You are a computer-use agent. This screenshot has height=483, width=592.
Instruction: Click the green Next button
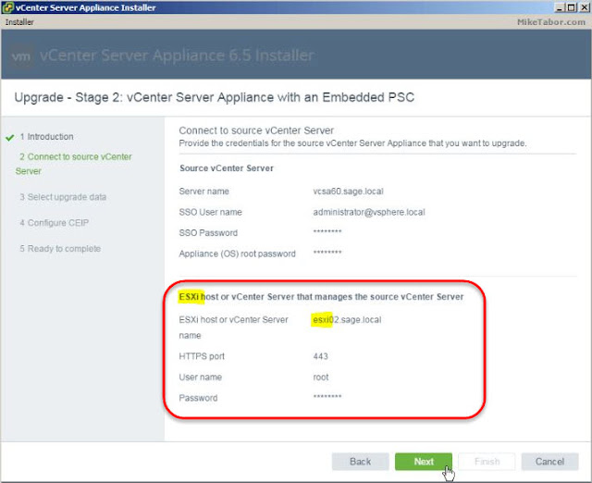[x=424, y=462]
